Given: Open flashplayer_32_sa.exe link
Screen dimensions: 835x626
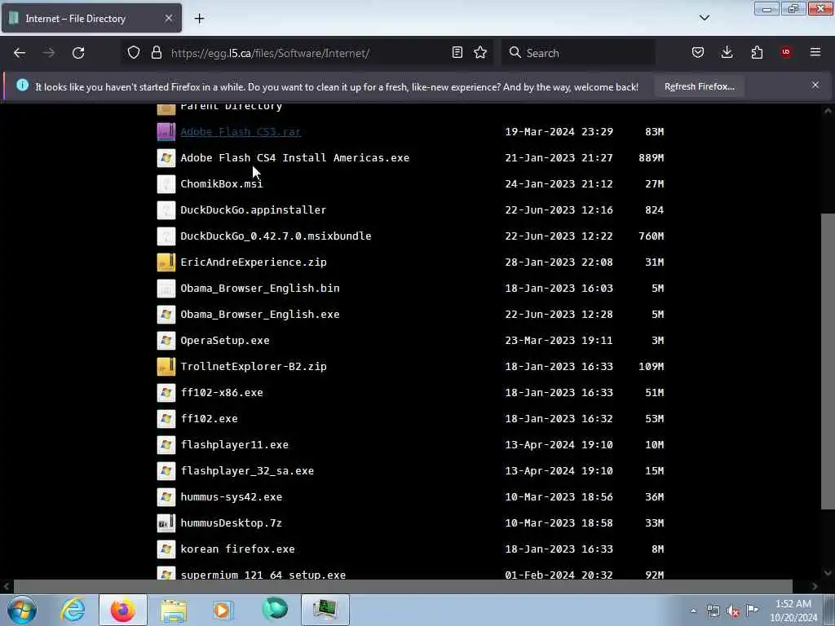Looking at the screenshot, I should pos(247,470).
